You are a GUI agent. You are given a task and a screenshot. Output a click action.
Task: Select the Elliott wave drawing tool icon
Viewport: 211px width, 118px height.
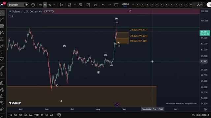(x=199, y=5)
